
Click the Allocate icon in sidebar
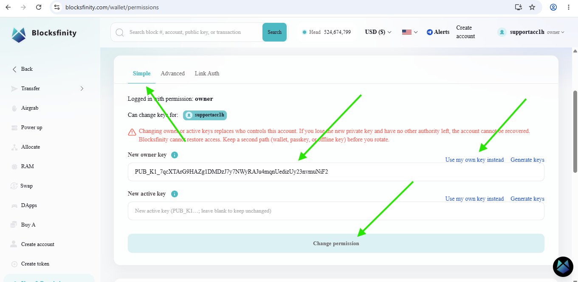(14, 147)
